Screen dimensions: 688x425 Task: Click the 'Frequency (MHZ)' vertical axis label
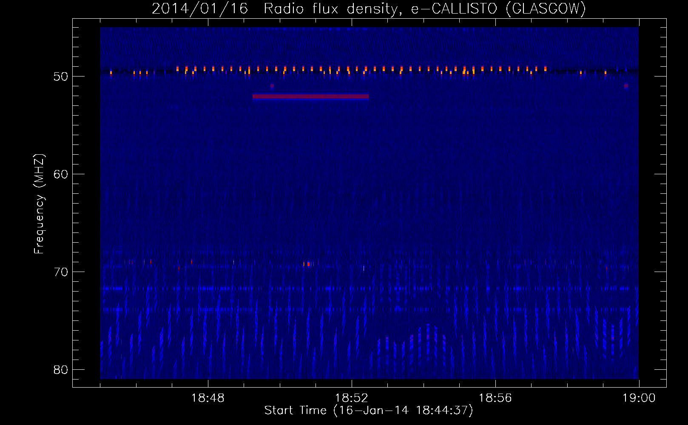click(39, 204)
